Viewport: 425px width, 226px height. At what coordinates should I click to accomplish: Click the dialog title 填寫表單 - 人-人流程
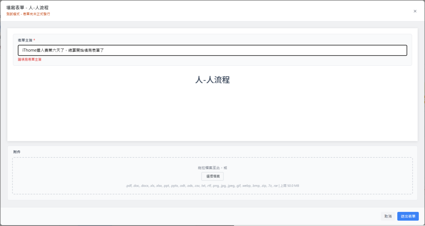tap(27, 7)
